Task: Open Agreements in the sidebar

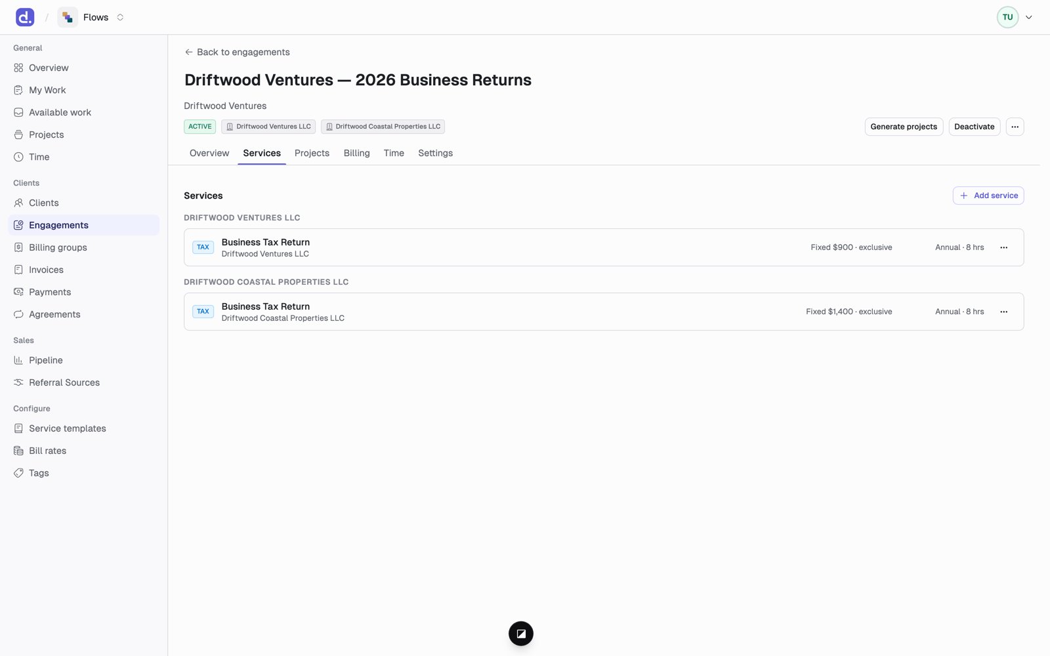Action: coord(83,314)
